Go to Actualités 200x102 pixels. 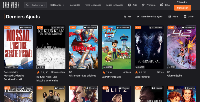point(75,5)
